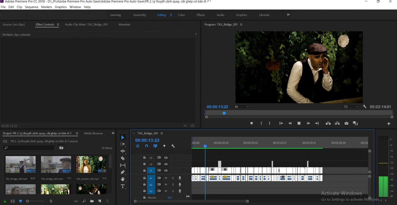Select the Slip tool
The image size is (397, 205).
123,165
